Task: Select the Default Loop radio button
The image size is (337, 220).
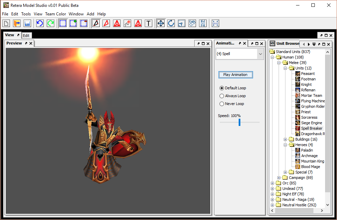Action: pyautogui.click(x=222, y=88)
